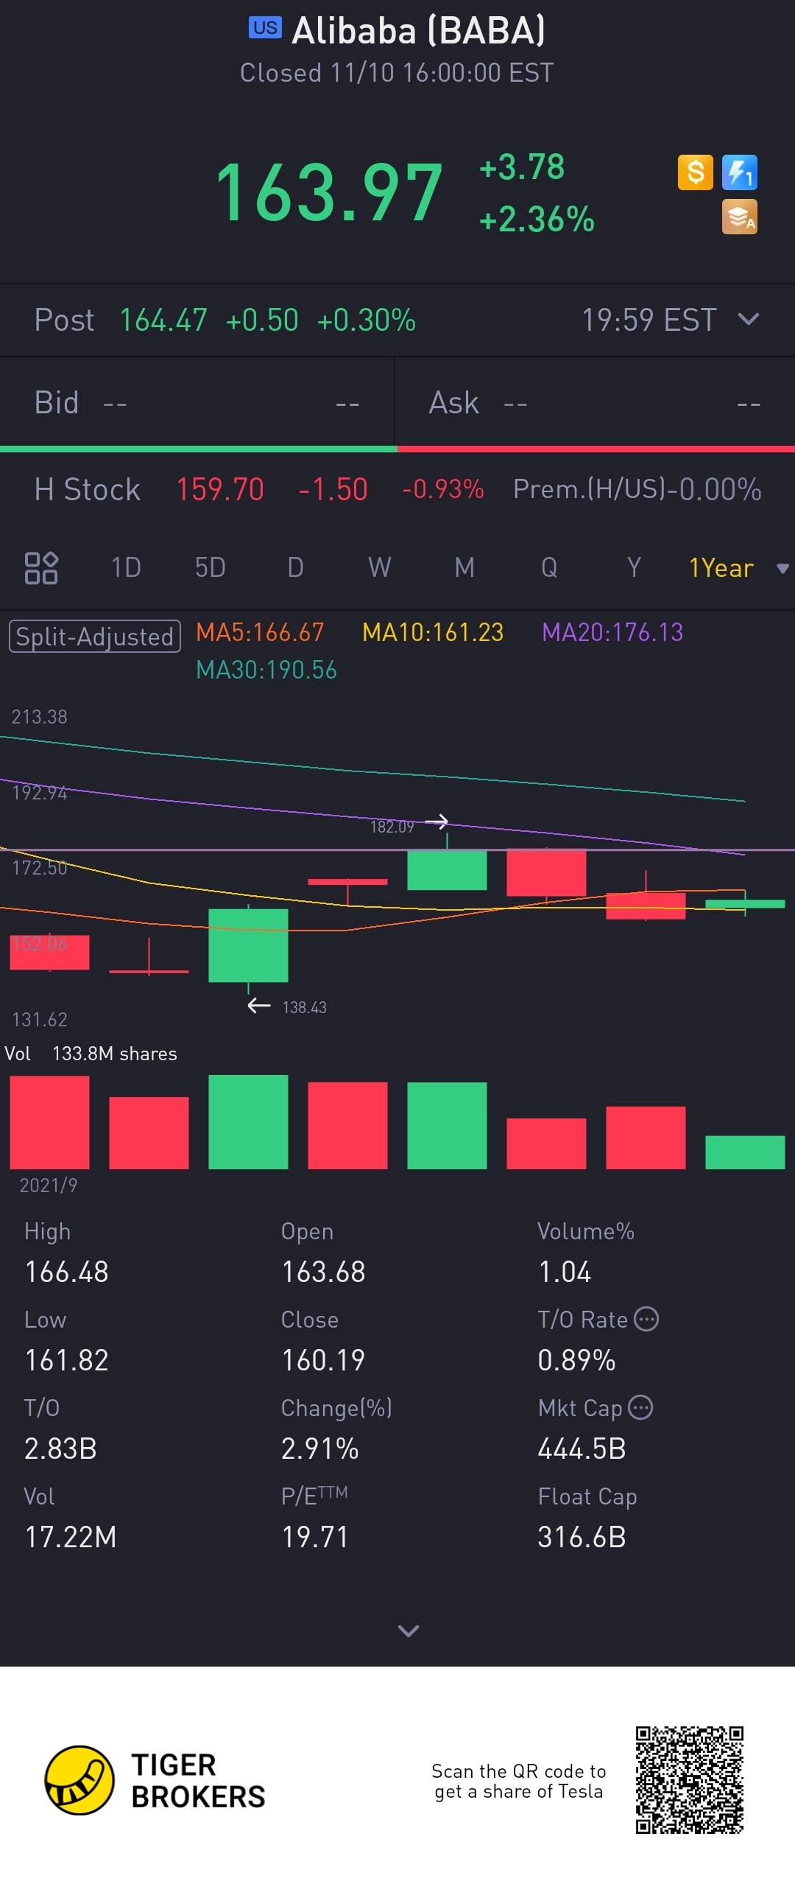Tap the H Stock price 159.70

220,490
